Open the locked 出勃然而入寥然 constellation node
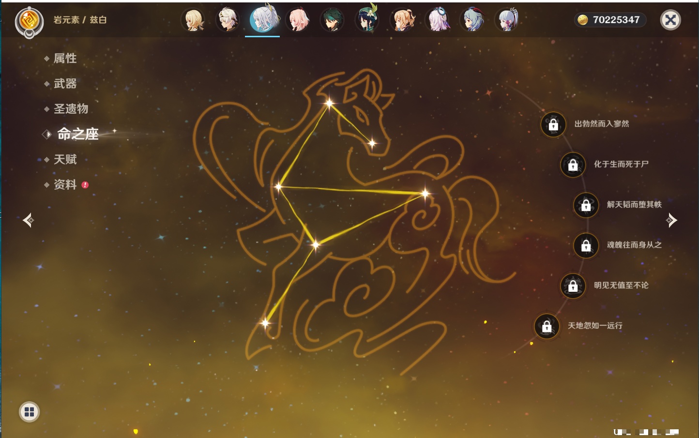699x438 pixels. (x=553, y=124)
